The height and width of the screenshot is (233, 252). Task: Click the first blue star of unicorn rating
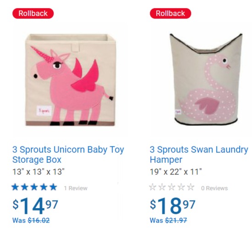pos(15,187)
